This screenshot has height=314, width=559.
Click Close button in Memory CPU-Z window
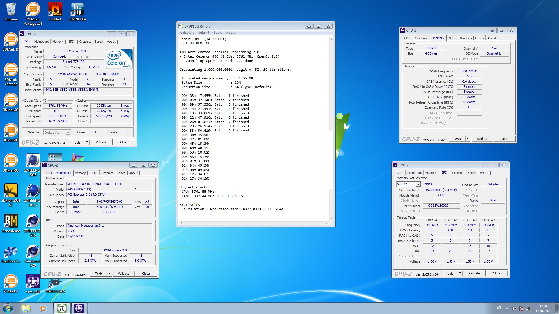(504, 139)
